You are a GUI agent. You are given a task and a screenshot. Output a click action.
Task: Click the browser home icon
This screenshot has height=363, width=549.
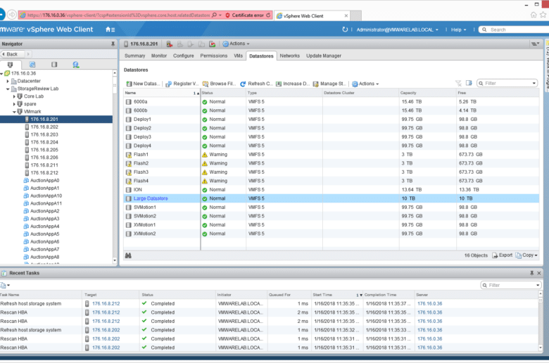[x=534, y=15]
